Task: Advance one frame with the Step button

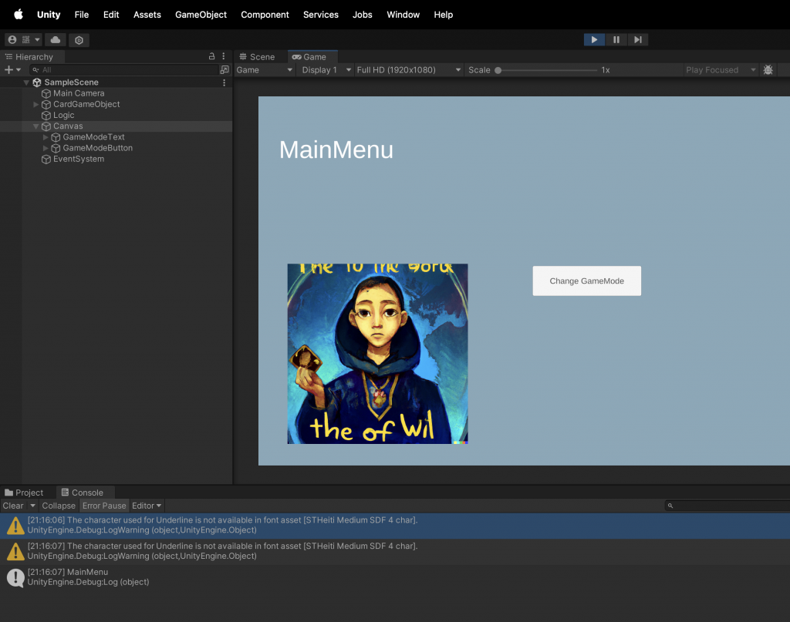Action: pos(638,40)
